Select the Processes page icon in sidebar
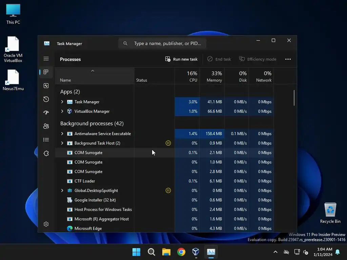Viewport: 347px width, 260px height. pyautogui.click(x=46, y=72)
